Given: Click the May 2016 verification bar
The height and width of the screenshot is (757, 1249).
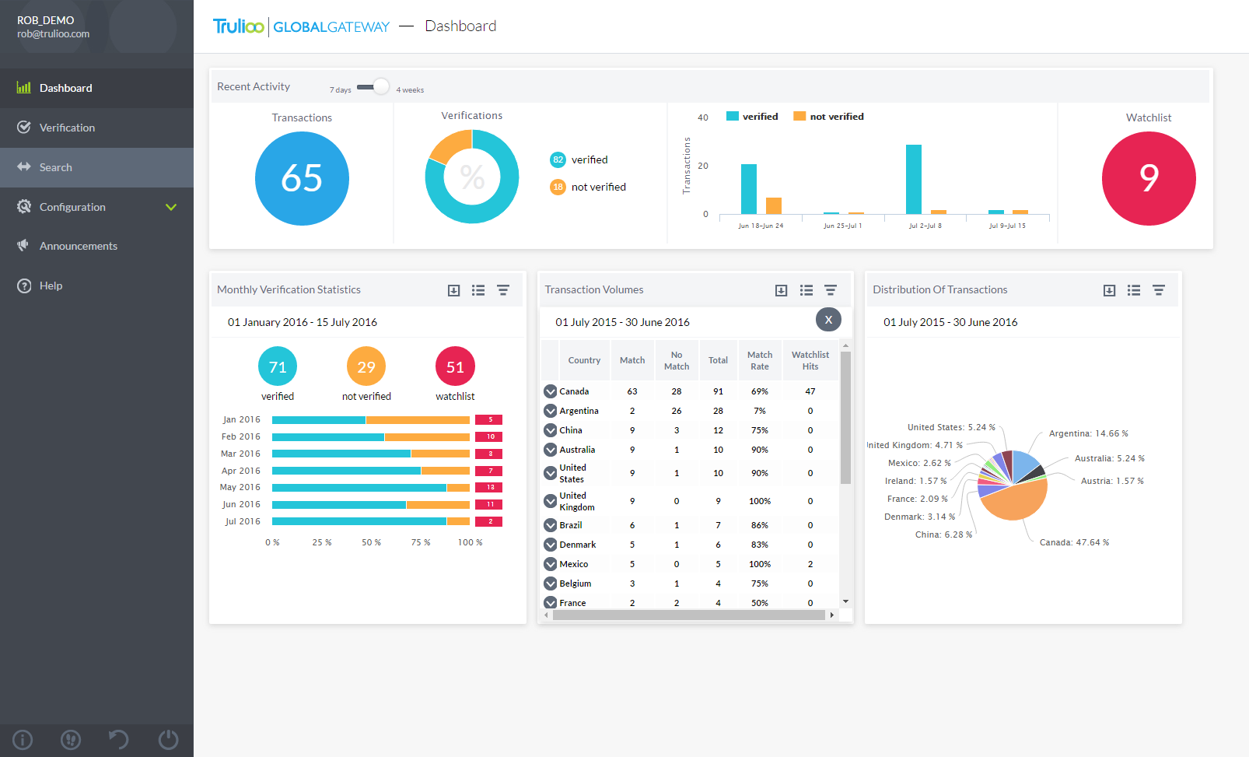Looking at the screenshot, I should 371,488.
